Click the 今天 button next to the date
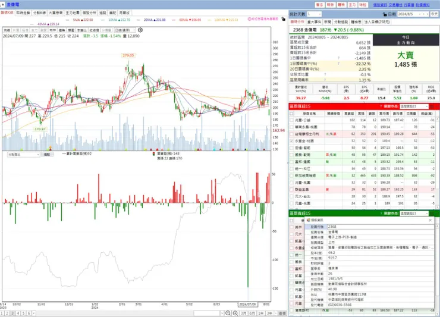The width and height of the screenshot is (440, 317). pyautogui.click(x=434, y=14)
